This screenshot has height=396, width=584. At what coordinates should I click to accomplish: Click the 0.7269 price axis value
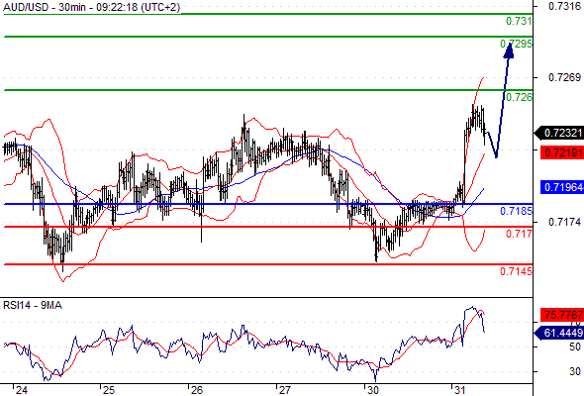click(564, 77)
